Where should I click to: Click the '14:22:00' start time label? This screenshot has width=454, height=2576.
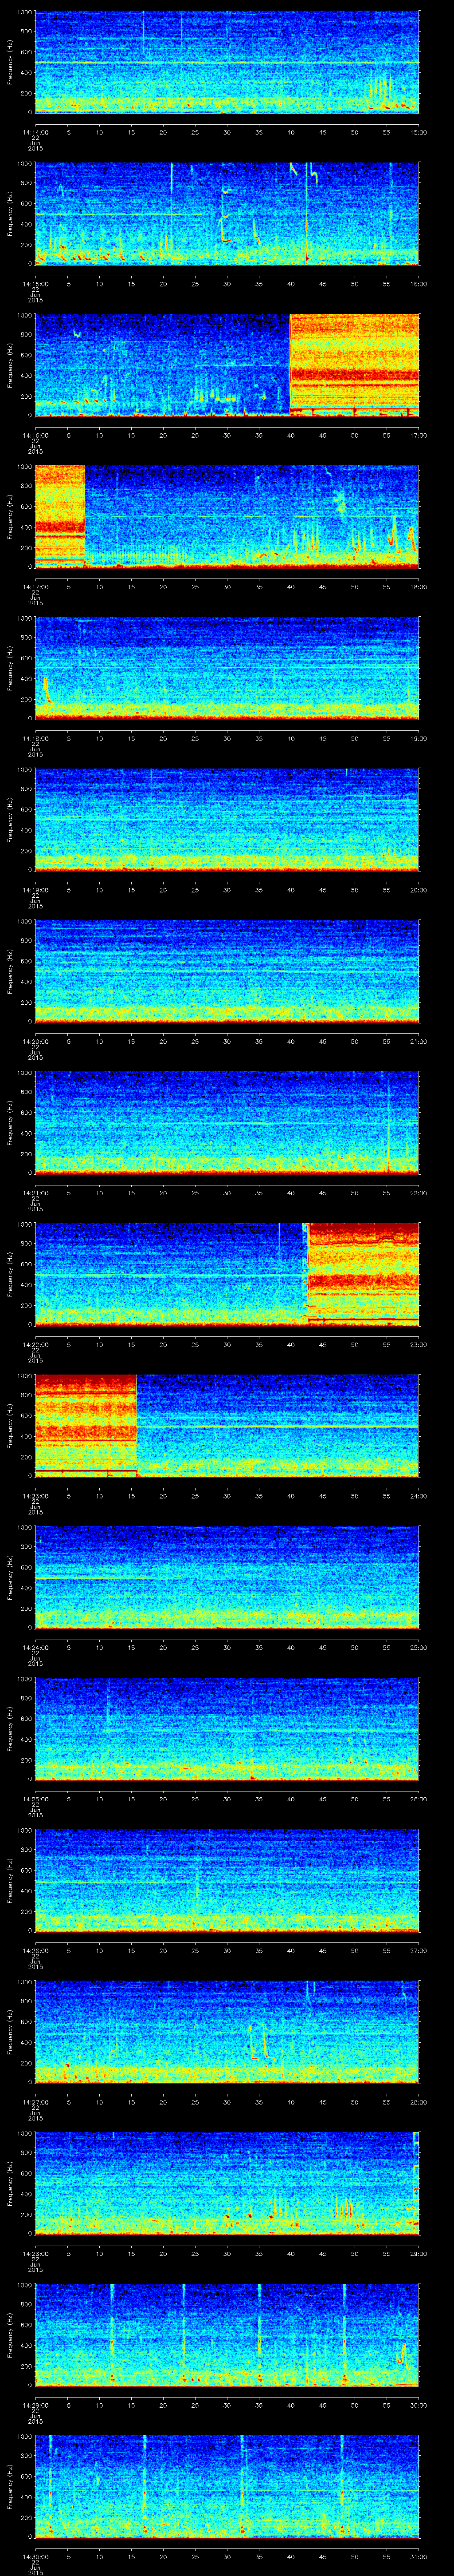pos(35,1343)
